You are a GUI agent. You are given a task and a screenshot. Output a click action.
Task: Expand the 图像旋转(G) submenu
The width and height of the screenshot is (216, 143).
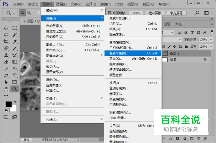(72, 56)
